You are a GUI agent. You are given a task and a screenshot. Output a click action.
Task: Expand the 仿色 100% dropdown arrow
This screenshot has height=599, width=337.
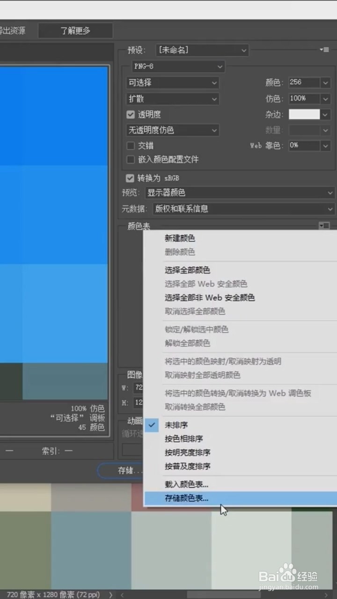[x=326, y=99]
